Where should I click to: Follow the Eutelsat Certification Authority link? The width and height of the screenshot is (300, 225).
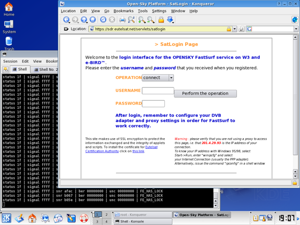tap(121, 149)
